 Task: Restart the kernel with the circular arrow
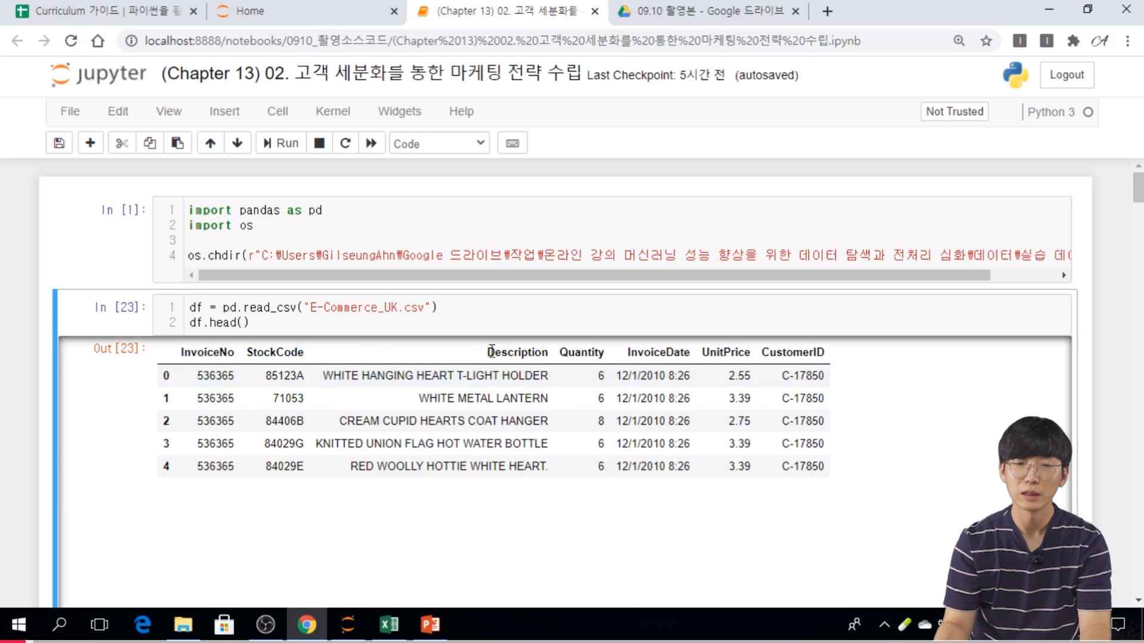coord(345,143)
